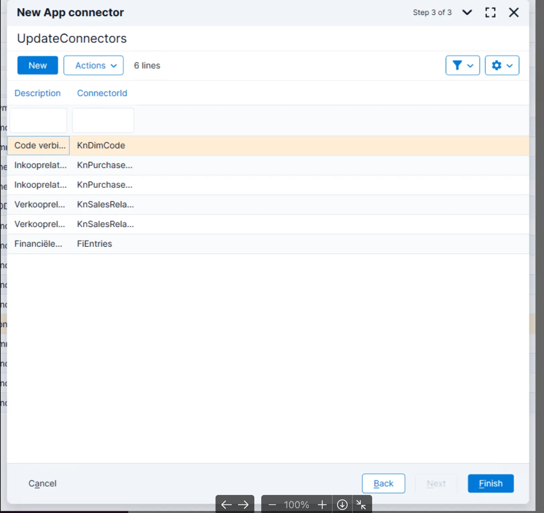Viewport: 544px width, 513px height.
Task: Open the gear settings dropdown
Action: (502, 65)
